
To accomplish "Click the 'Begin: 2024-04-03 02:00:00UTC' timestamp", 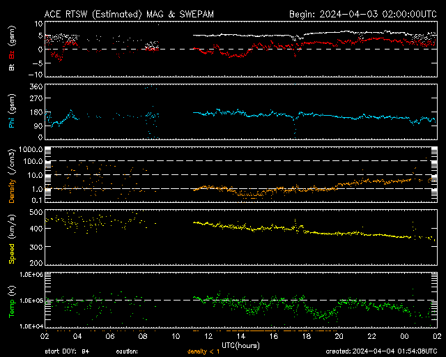I will point(363,14).
